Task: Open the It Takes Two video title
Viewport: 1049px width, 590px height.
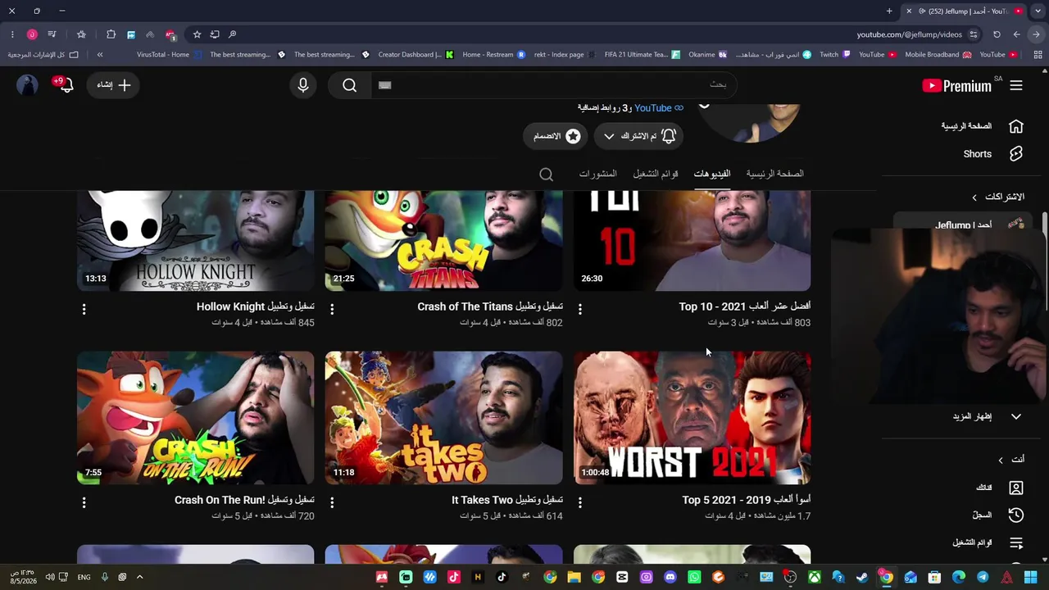Action: pos(507,500)
